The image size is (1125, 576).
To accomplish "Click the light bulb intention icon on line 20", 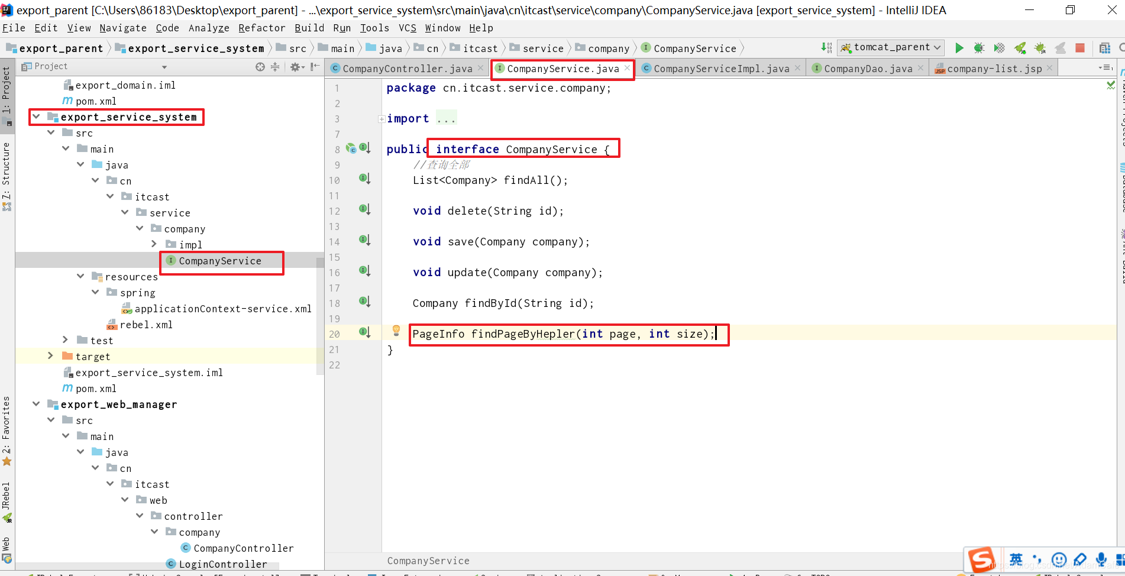I will 396,330.
